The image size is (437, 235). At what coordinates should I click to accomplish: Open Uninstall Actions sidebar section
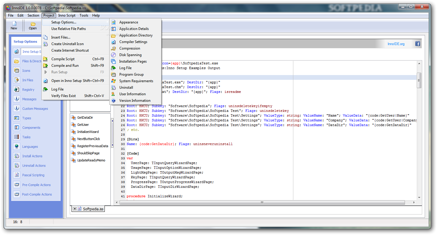pyautogui.click(x=34, y=166)
